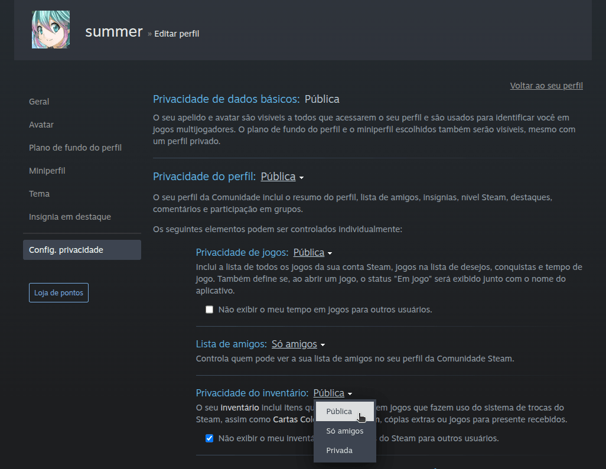The width and height of the screenshot is (606, 469).
Task: Uncheck hiding inventory Steam gifts option
Action: coord(209,438)
